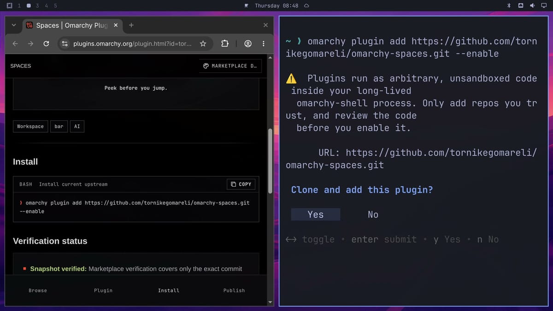
Task: Close the browser window with the X
Action: click(265, 25)
